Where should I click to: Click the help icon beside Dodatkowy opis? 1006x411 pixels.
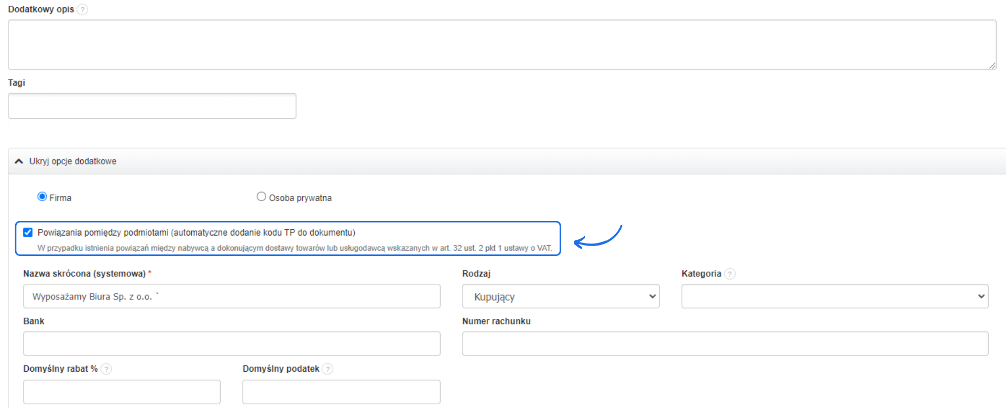point(82,9)
